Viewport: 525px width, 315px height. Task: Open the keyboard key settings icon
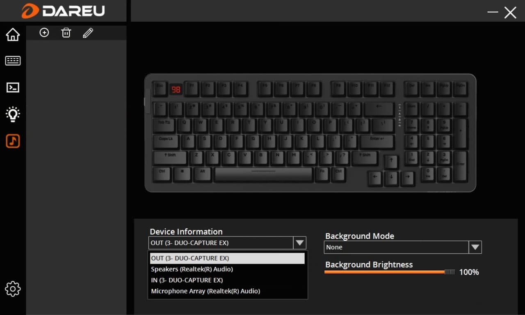click(13, 61)
